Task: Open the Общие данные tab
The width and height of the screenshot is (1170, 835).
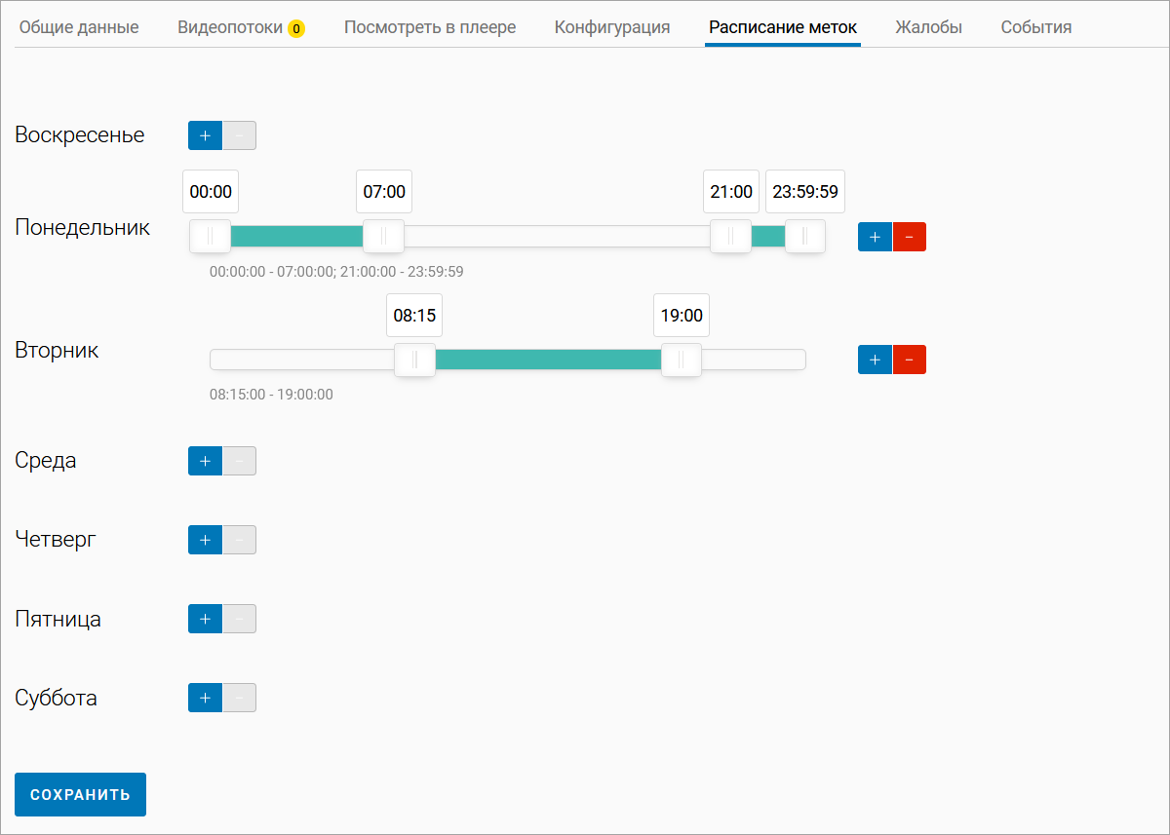Action: click(x=79, y=27)
